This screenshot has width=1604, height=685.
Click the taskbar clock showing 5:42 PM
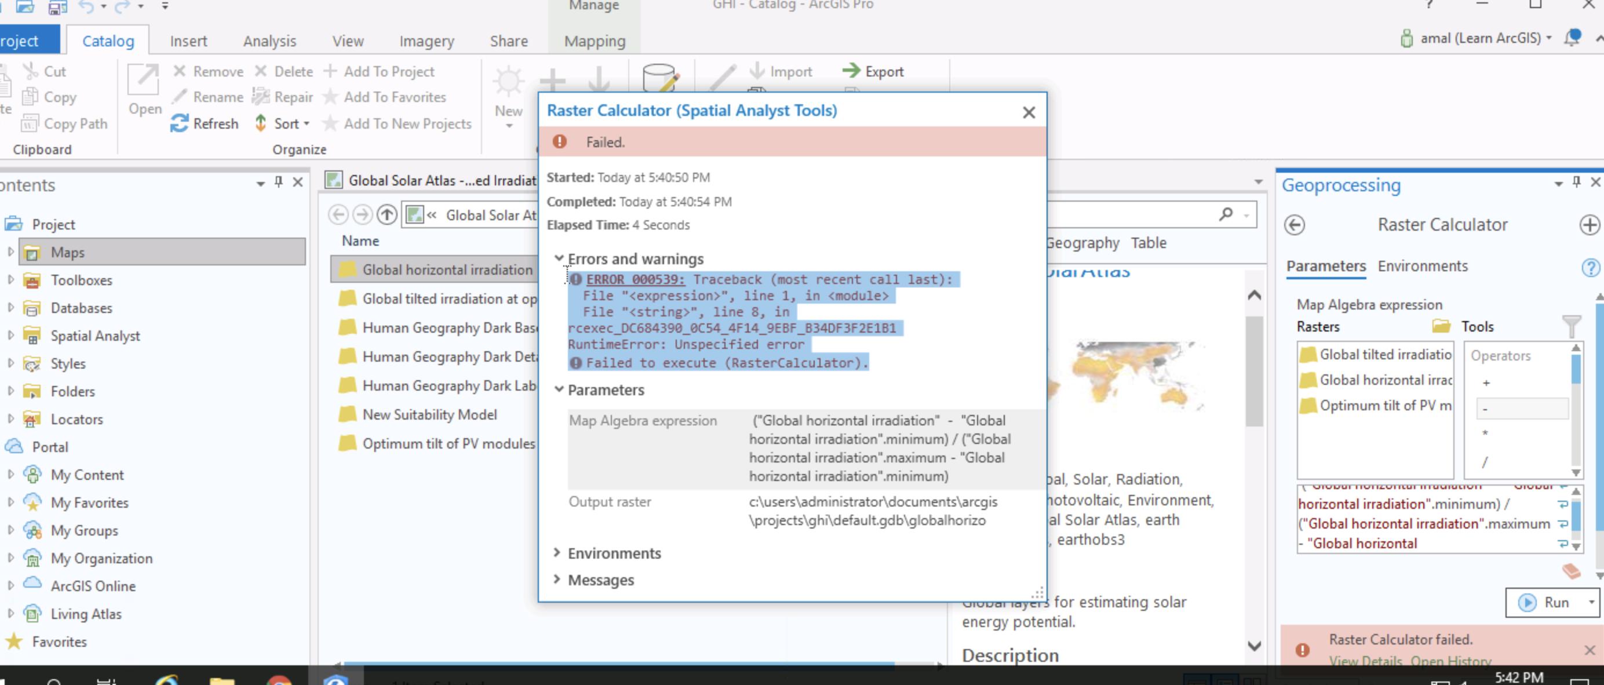click(1519, 677)
